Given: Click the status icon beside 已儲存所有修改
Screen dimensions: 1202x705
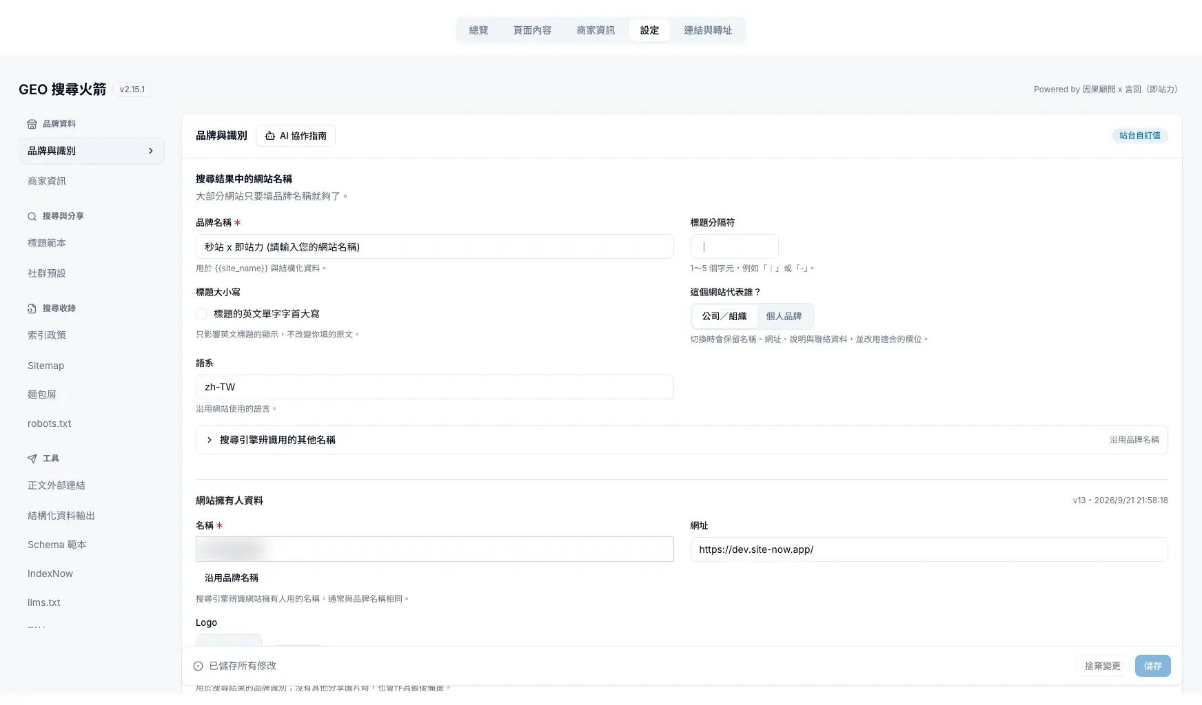Looking at the screenshot, I should (x=198, y=666).
